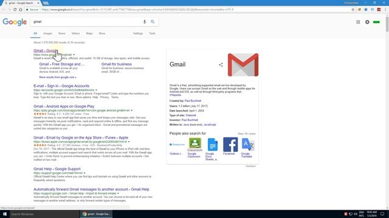Click the first extension icon beside the bookmark star
Screen dimensions: 389x218
tap(359, 10)
